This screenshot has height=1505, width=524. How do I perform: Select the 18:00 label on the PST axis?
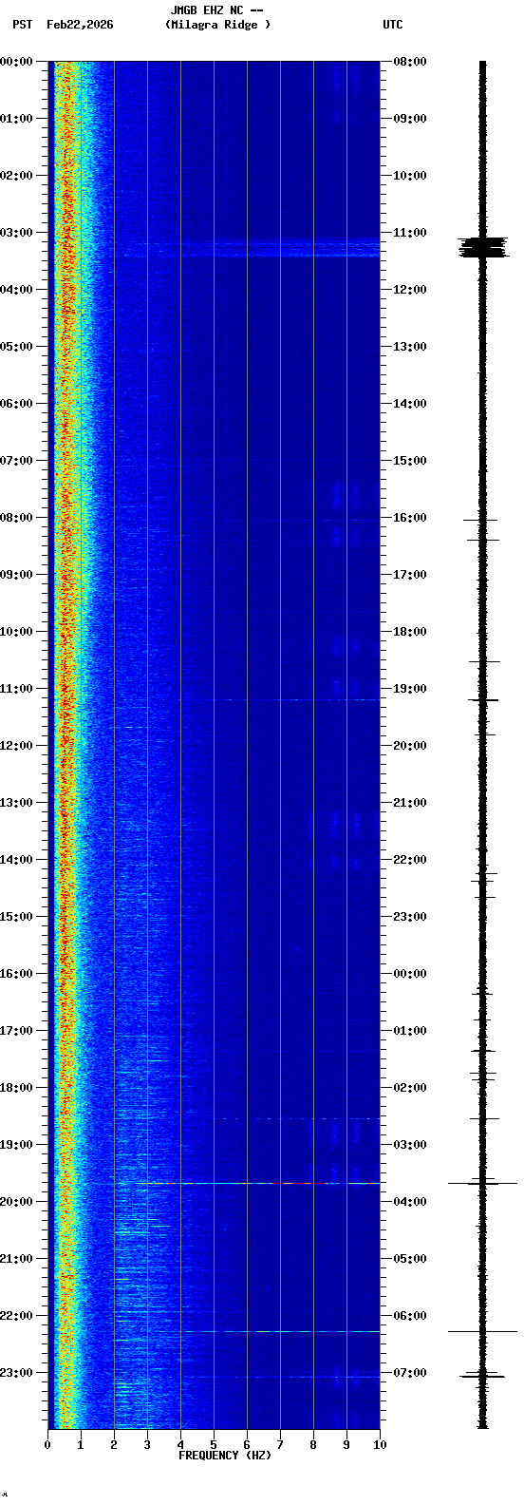click(17, 1088)
